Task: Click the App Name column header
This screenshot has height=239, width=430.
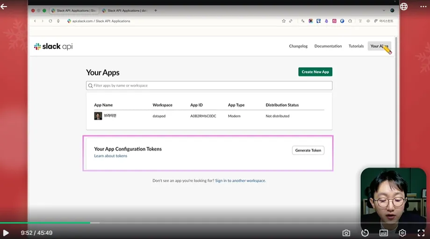Action: pyautogui.click(x=103, y=105)
